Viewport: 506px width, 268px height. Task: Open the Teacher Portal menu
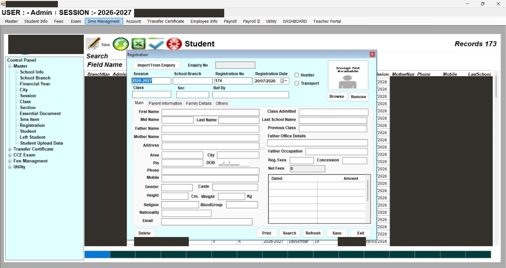point(327,21)
